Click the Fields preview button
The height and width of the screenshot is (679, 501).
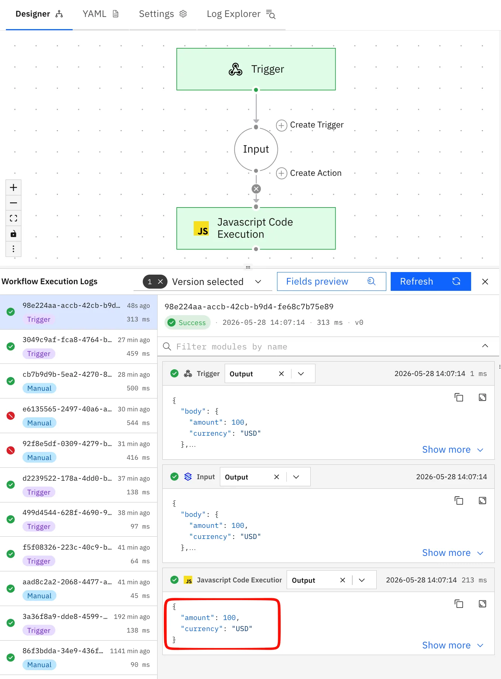pyautogui.click(x=331, y=282)
